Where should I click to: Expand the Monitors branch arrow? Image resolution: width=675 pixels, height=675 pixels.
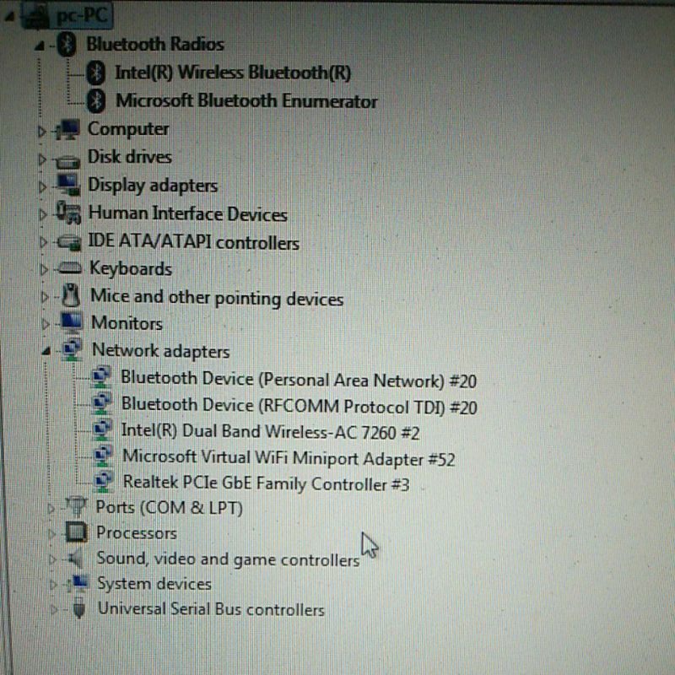46,324
